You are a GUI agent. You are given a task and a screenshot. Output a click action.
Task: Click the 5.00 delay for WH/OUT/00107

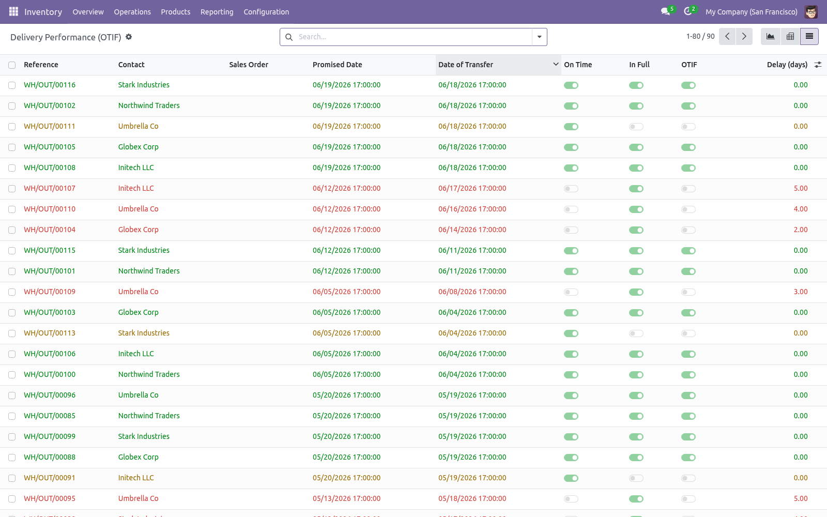pos(801,188)
